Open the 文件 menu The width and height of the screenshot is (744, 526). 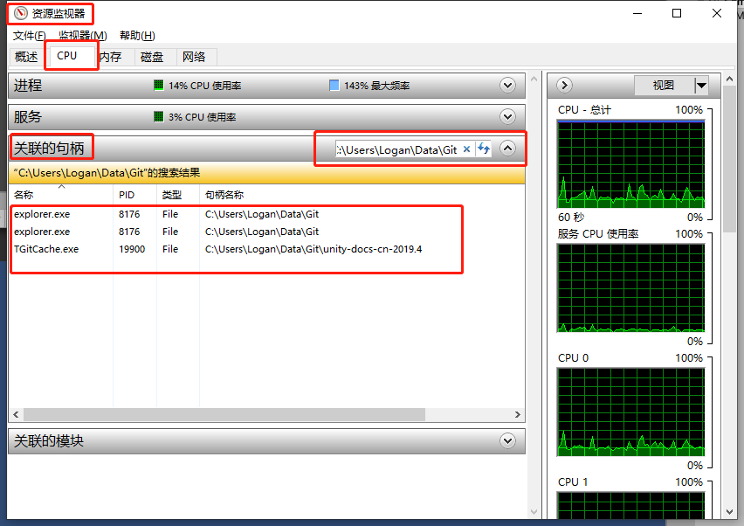(29, 36)
